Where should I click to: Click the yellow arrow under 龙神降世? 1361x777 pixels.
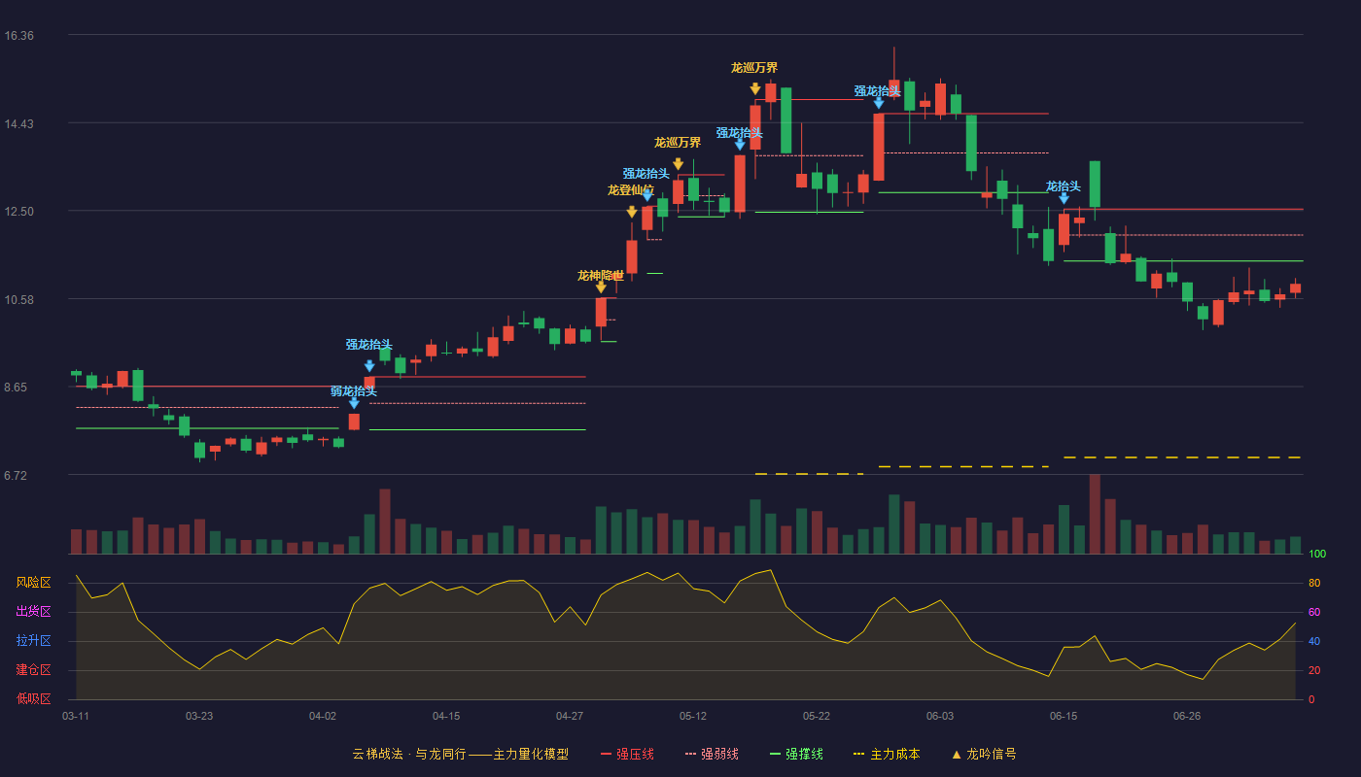coord(601,287)
